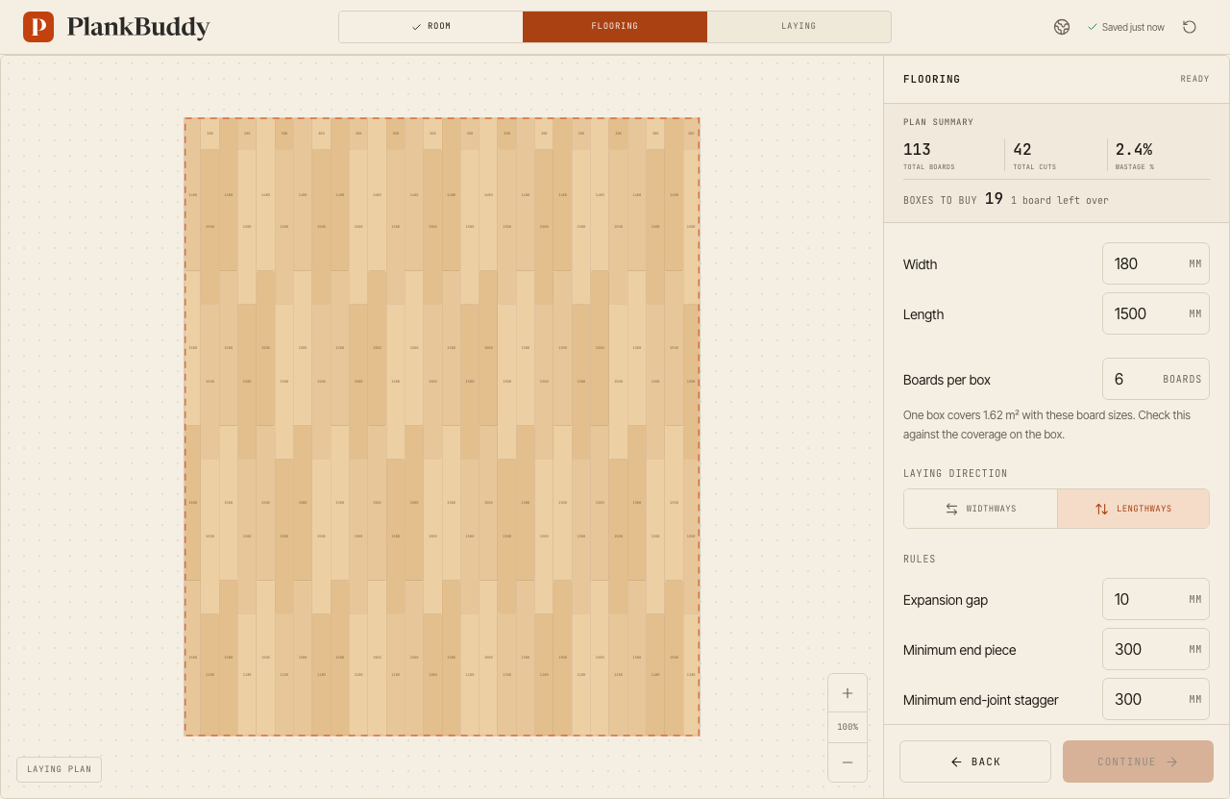
Task: Set laying direction to Widthways
Action: (x=980, y=509)
